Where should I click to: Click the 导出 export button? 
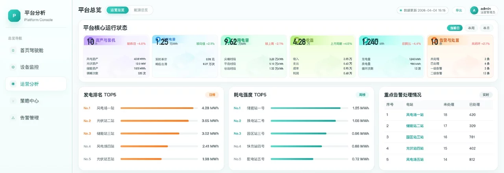(459, 10)
